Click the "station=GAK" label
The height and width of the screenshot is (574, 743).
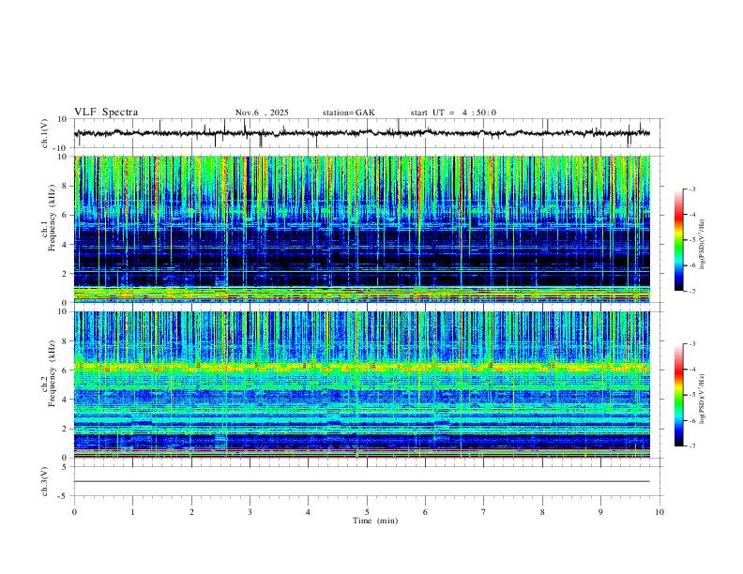coord(348,113)
